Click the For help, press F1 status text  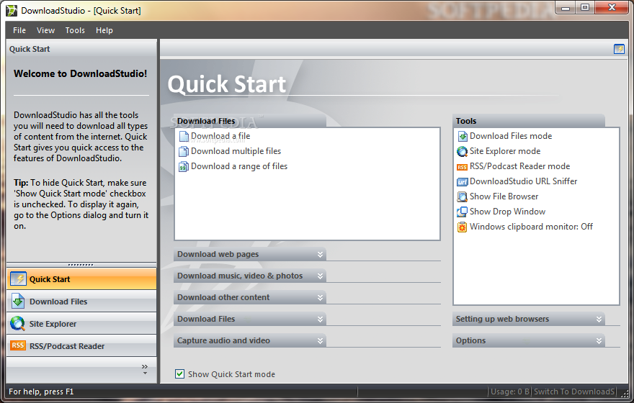41,391
